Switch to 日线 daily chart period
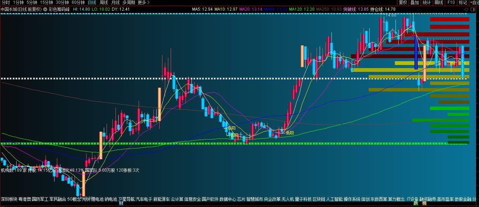The width and height of the screenshot is (479, 207). tap(92, 2)
